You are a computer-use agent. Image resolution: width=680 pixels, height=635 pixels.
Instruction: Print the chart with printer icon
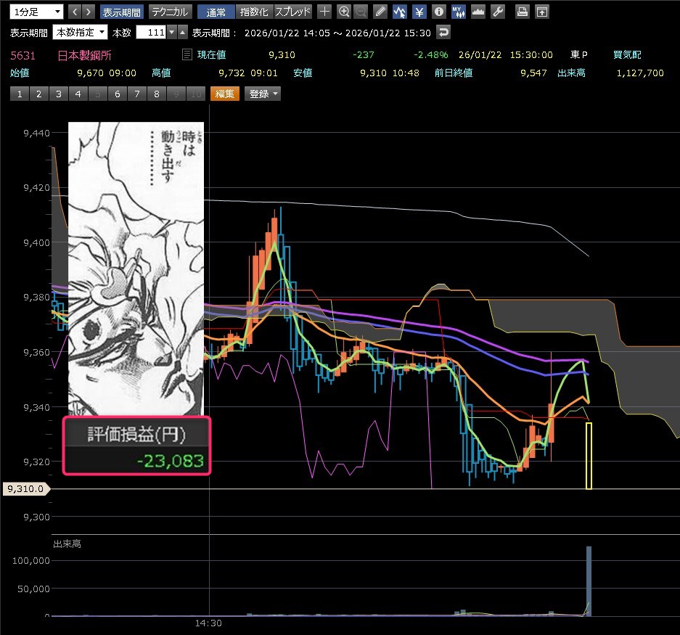pyautogui.click(x=522, y=12)
